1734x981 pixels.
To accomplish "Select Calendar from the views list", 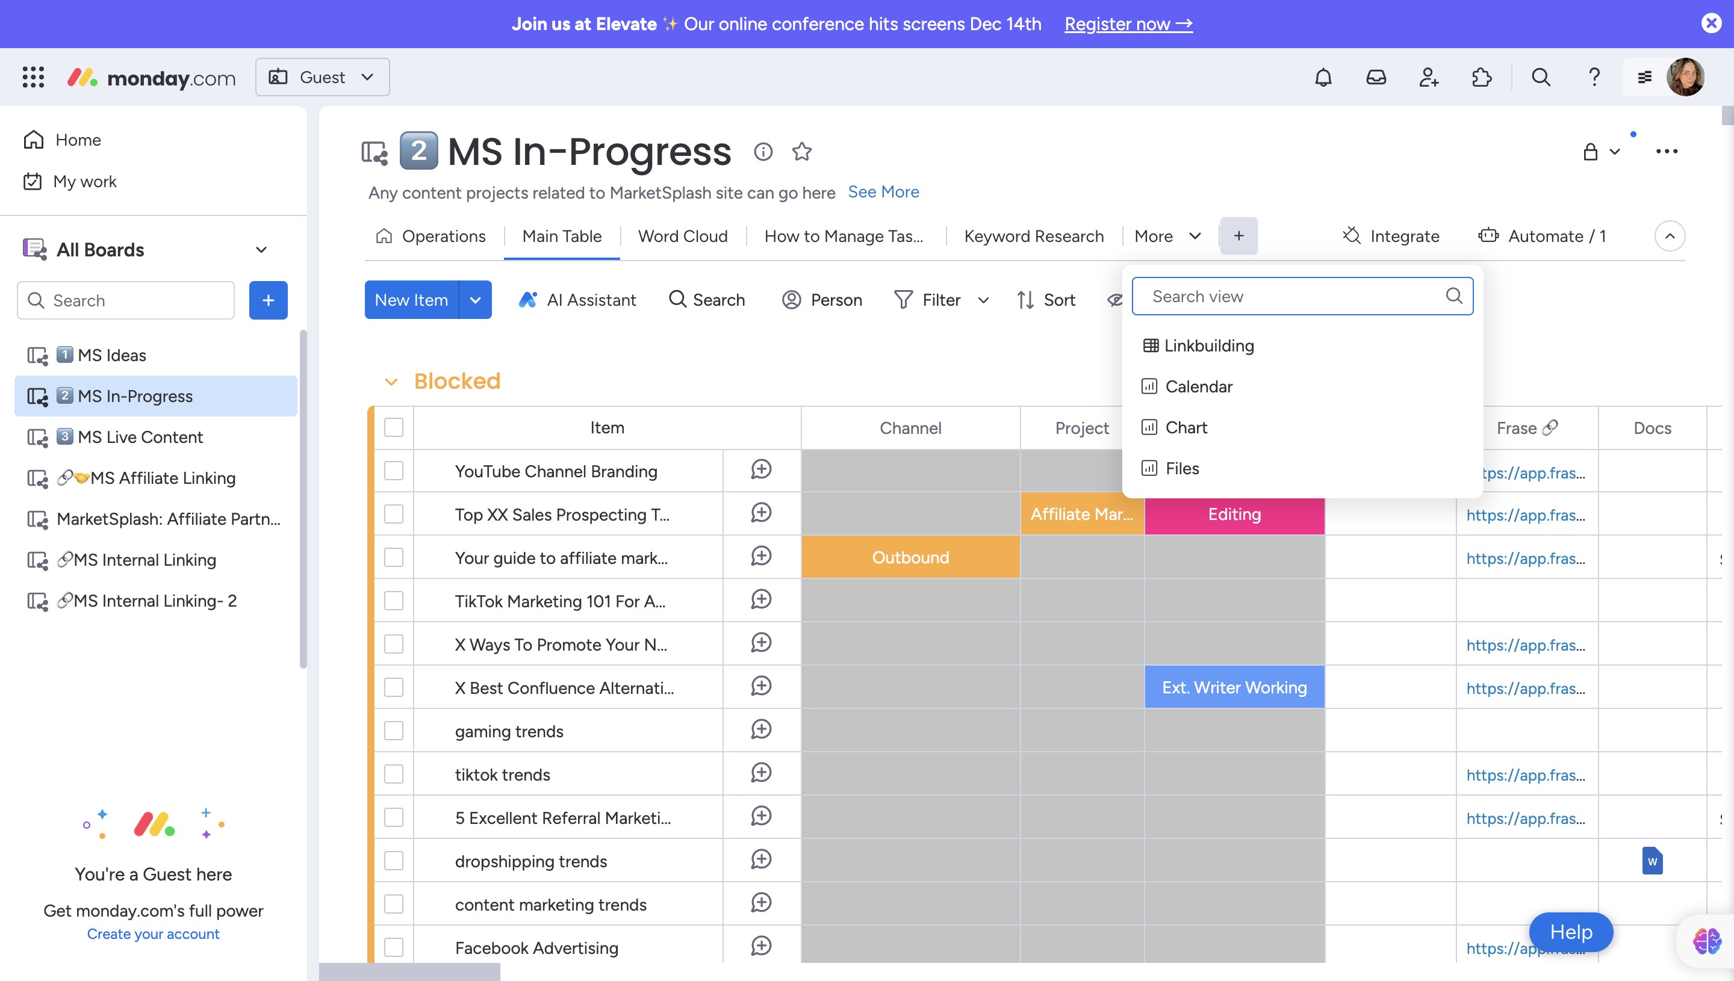I will [x=1198, y=387].
